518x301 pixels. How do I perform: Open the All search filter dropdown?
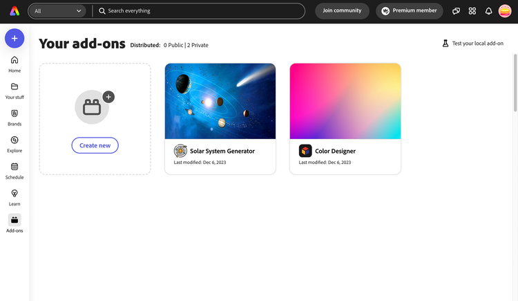(57, 11)
